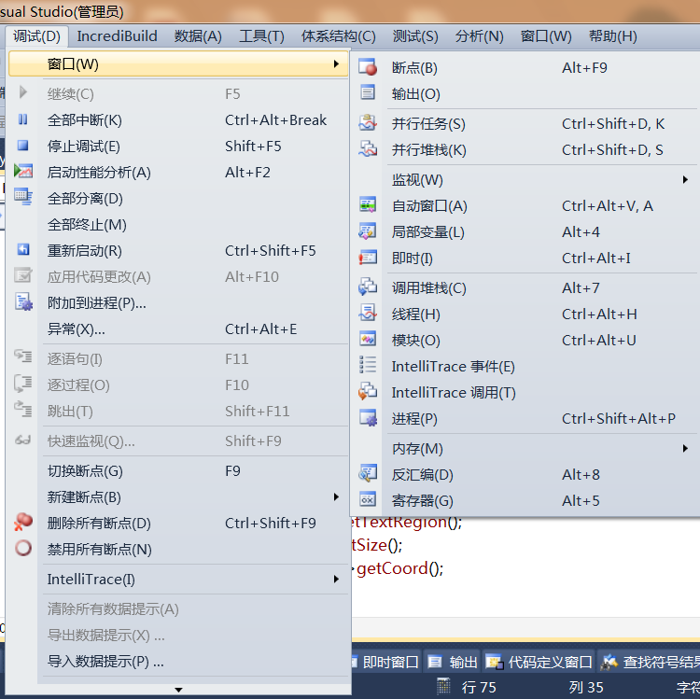Click the performance analysis (启动性能分析) icon
The width and height of the screenshot is (700, 699).
pyautogui.click(x=22, y=171)
